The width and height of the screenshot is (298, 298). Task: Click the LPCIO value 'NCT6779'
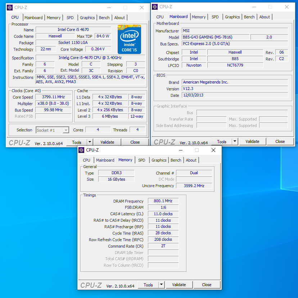(x=235, y=66)
